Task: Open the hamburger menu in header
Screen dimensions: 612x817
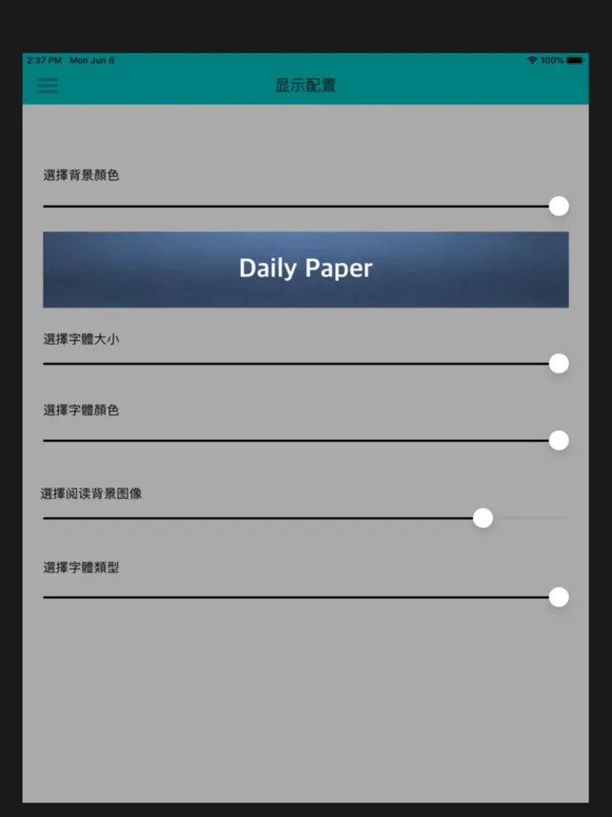Action: click(x=48, y=86)
